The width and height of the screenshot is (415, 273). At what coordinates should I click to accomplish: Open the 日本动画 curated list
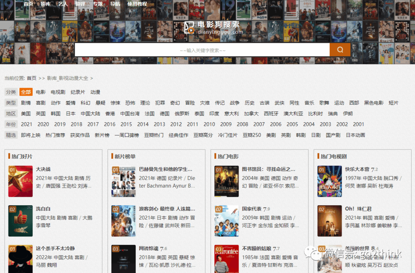pos(355,135)
